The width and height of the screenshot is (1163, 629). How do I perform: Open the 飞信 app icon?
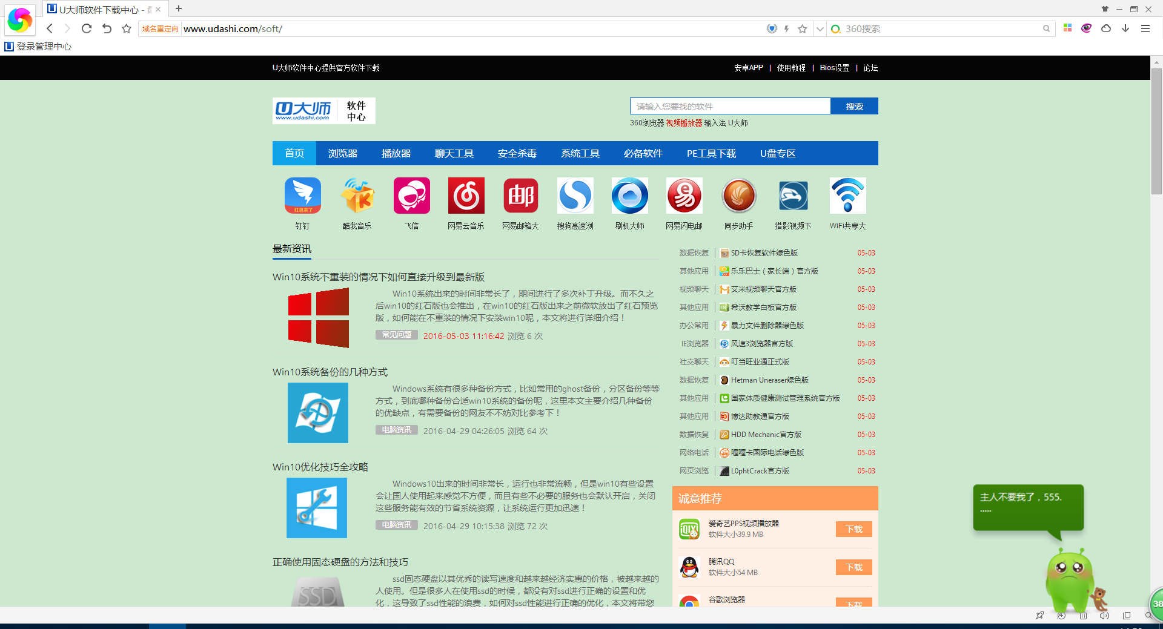pyautogui.click(x=412, y=196)
